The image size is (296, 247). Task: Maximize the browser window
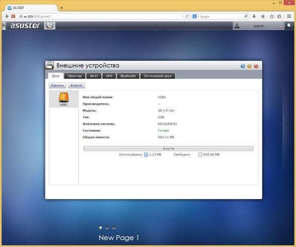click(x=280, y=3)
